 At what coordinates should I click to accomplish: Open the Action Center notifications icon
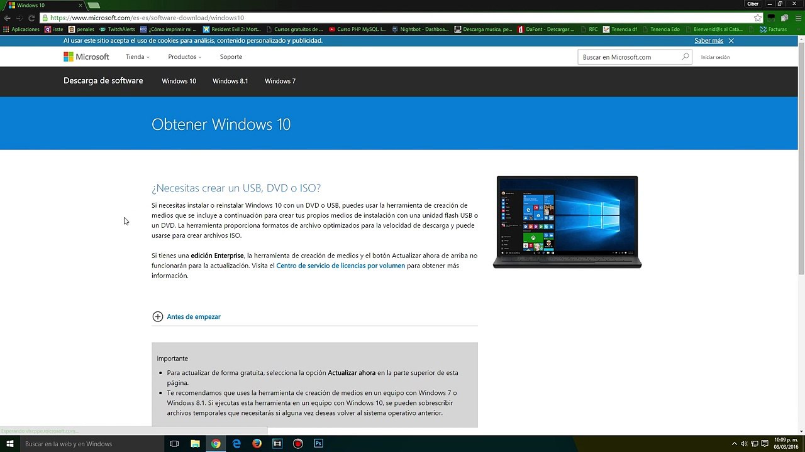[x=765, y=444]
